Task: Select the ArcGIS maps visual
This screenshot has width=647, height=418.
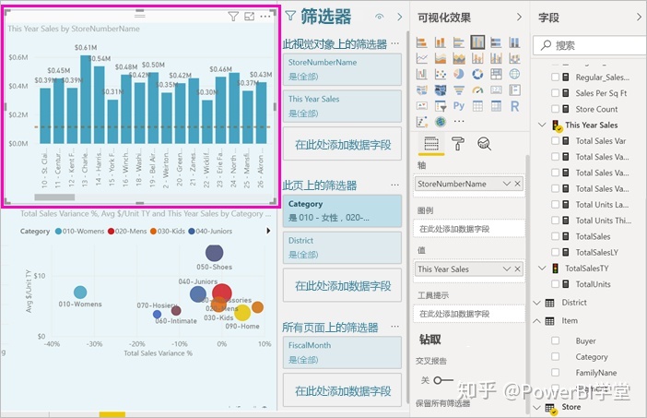Action: pos(441,122)
